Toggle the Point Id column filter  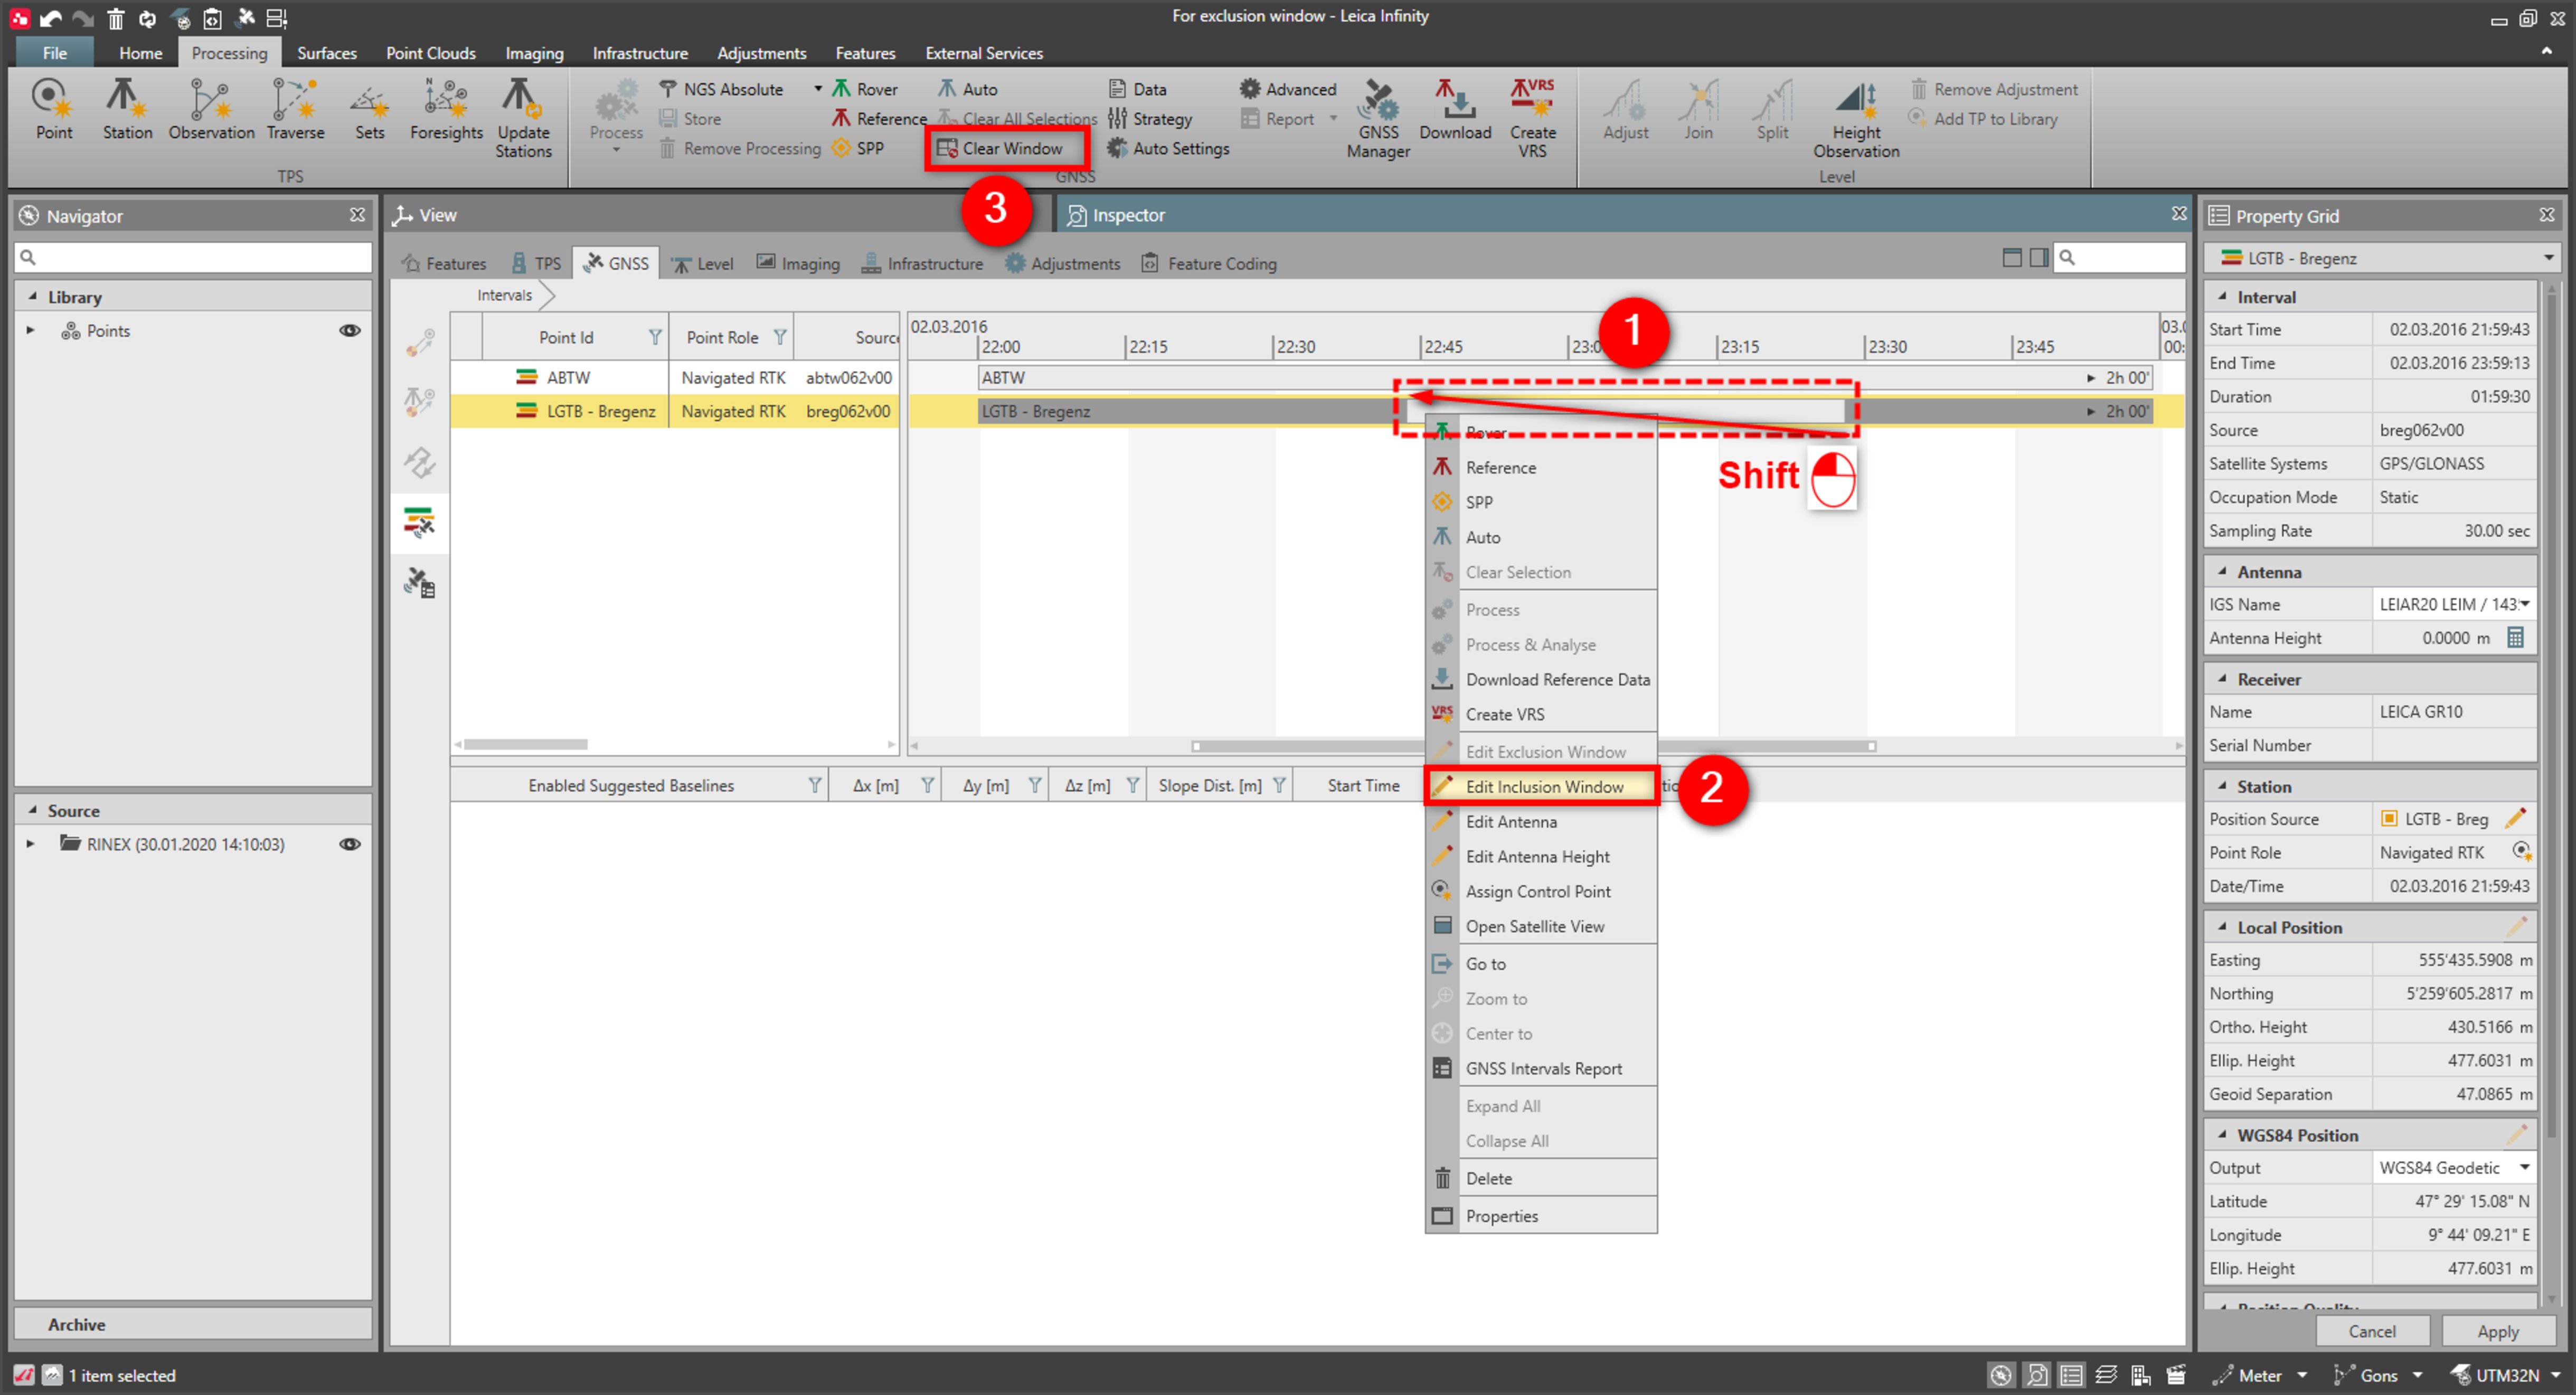click(x=655, y=337)
